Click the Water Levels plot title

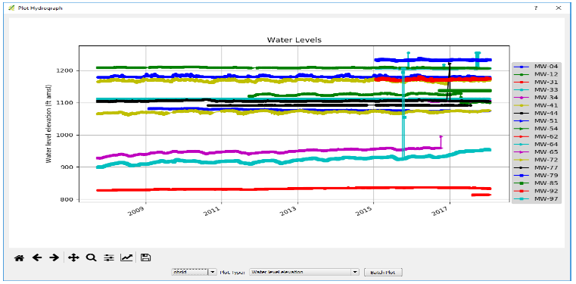[294, 39]
